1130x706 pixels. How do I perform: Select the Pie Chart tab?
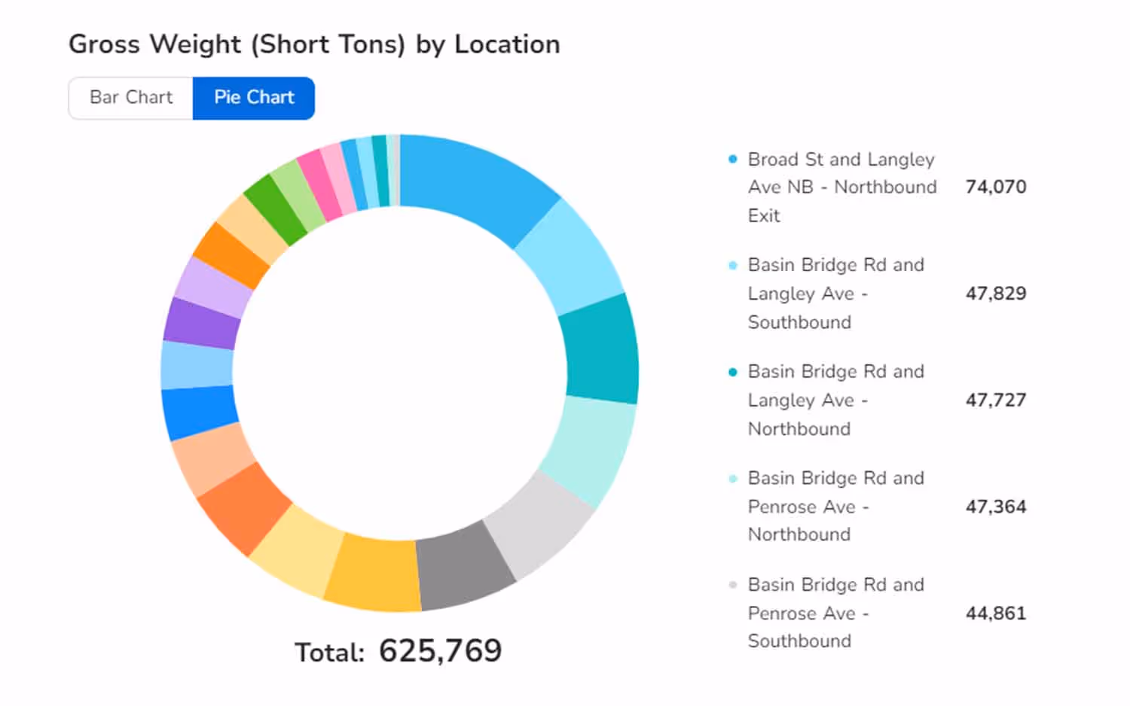(x=254, y=98)
